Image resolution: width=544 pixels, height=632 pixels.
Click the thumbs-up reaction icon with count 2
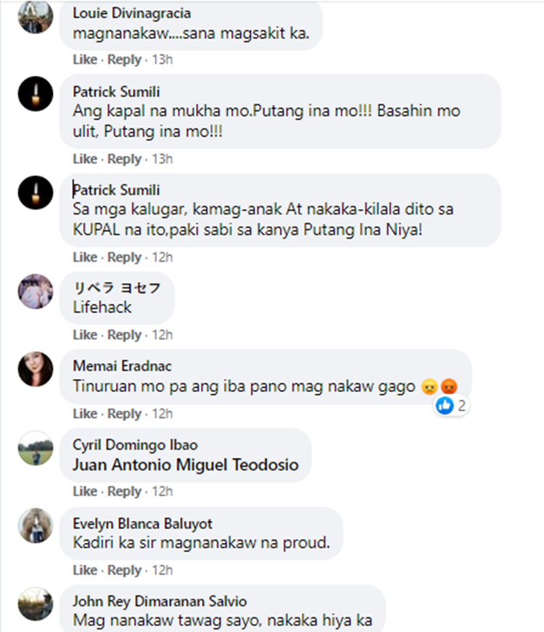tap(445, 405)
